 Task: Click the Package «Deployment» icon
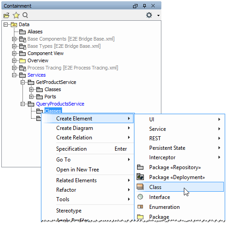(140, 177)
